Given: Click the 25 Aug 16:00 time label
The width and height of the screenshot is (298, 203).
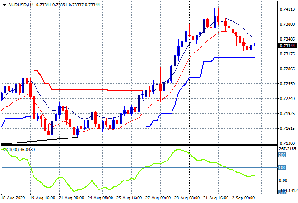Looking at the screenshot, I should [x=129, y=198].
